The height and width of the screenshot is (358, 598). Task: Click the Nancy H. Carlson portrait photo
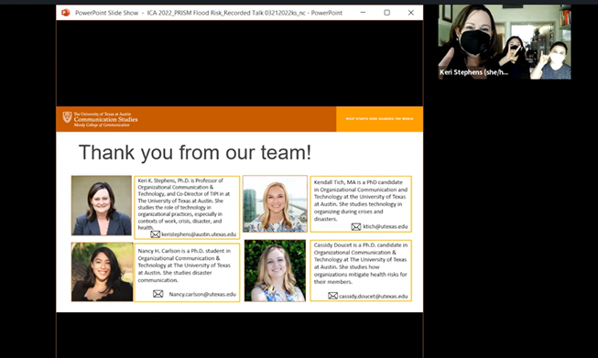tap(103, 272)
